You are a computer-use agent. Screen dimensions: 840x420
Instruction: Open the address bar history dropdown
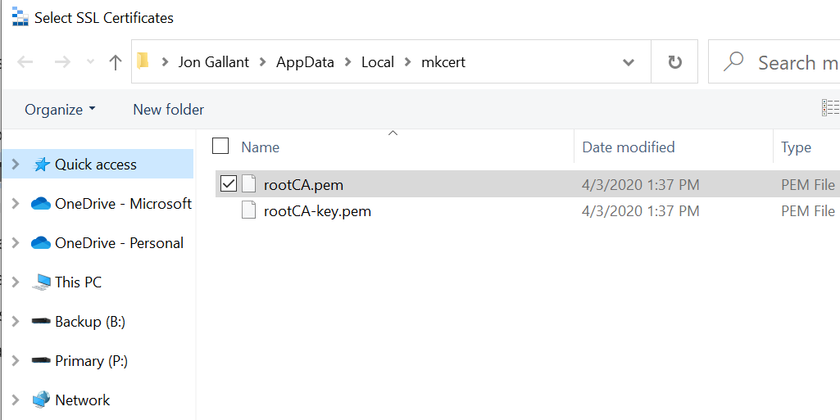point(629,62)
